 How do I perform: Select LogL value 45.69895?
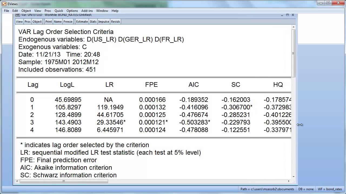pyautogui.click(x=68, y=100)
